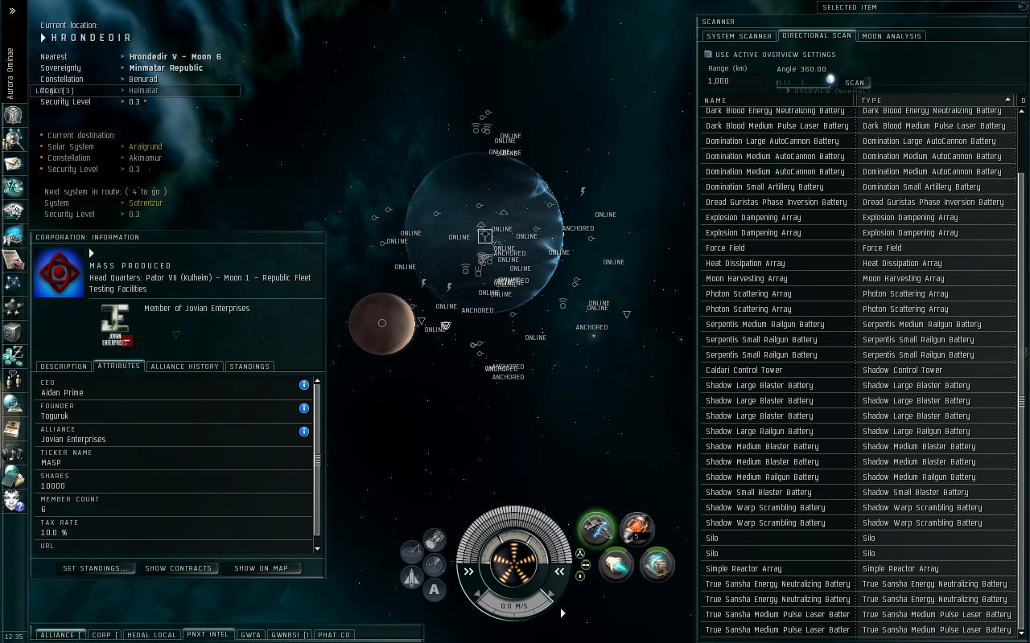Open the character sheet from the sidebar
This screenshot has width=1030, height=643.
(x=13, y=115)
